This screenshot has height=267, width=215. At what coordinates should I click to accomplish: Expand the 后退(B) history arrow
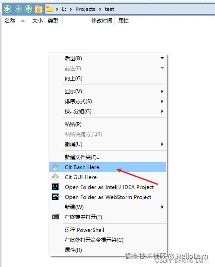tap(162, 58)
